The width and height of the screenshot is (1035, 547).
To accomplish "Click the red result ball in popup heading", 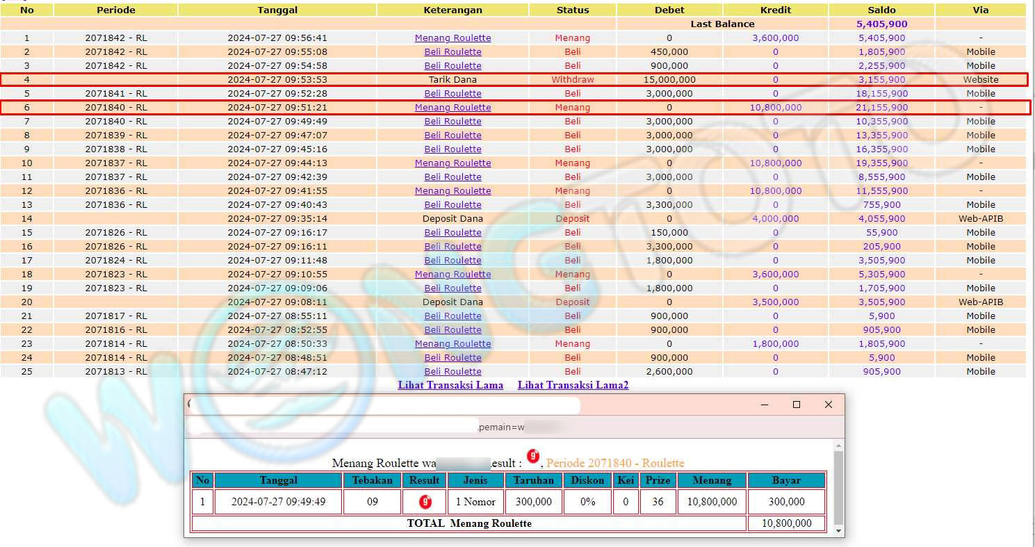I will pos(533,457).
